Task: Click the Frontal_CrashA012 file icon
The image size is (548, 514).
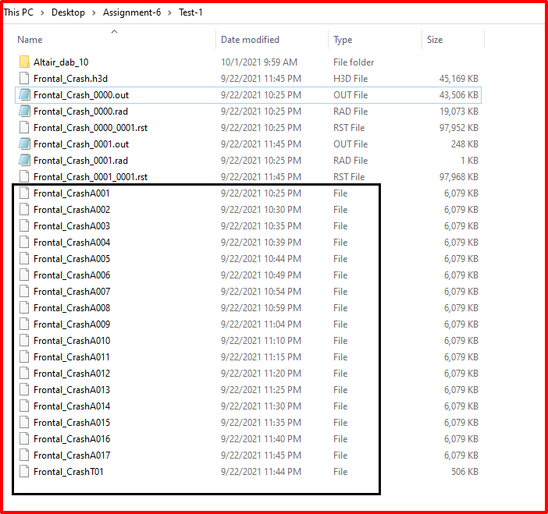Action: (24, 374)
